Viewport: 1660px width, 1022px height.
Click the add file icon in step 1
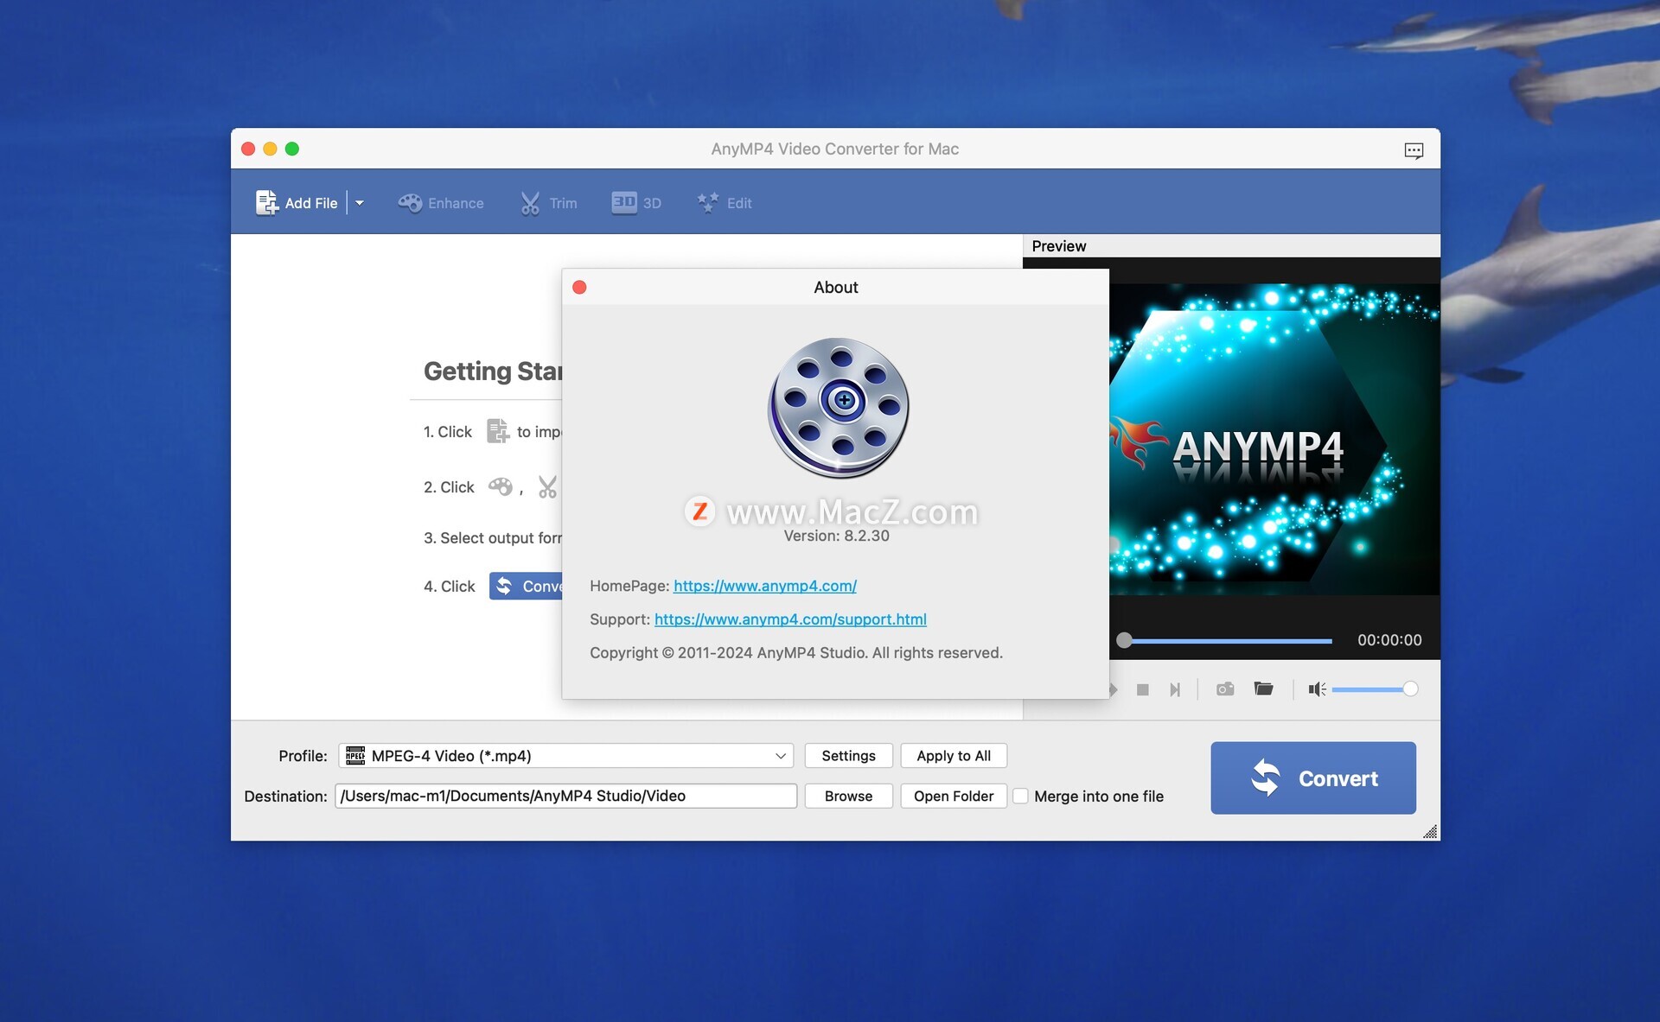(498, 431)
